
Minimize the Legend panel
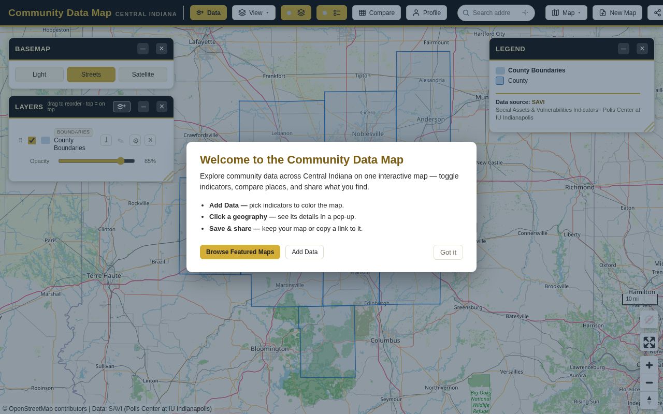tap(624, 49)
